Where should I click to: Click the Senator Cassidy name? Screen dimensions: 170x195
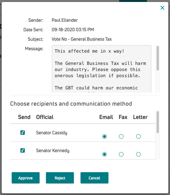point(52,133)
